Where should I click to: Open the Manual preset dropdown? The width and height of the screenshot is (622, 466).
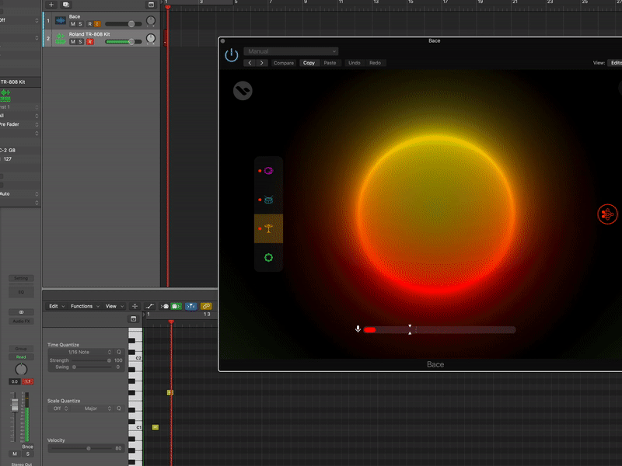point(291,51)
